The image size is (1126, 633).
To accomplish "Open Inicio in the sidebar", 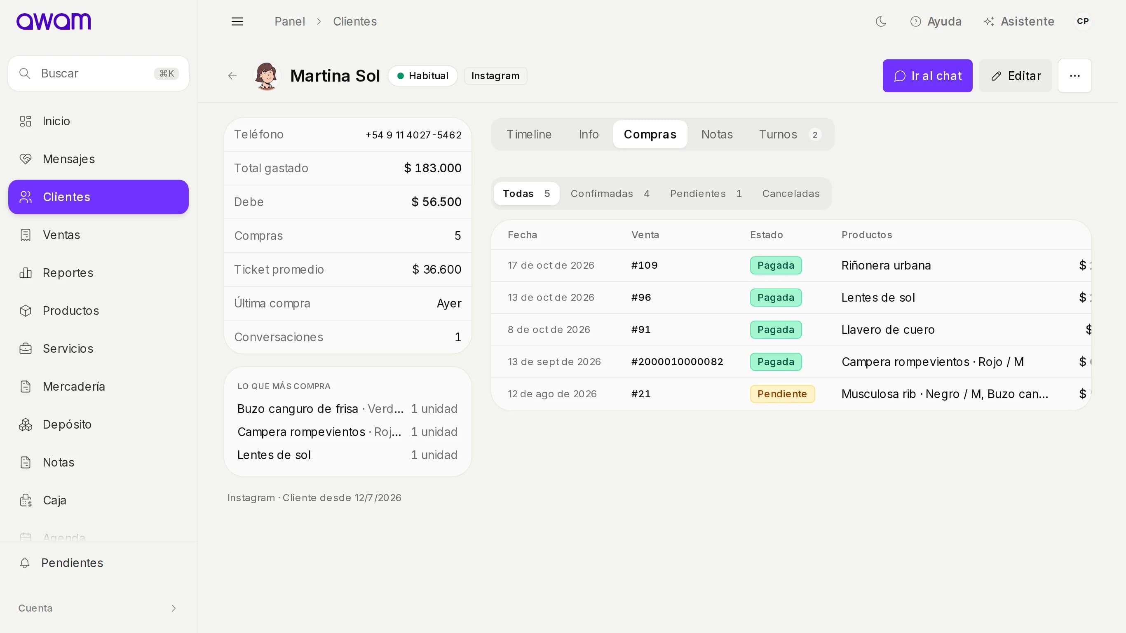I will tap(99, 121).
